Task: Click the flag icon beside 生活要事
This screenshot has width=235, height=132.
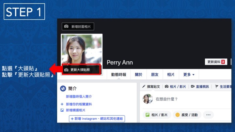Action: tap(217, 86)
